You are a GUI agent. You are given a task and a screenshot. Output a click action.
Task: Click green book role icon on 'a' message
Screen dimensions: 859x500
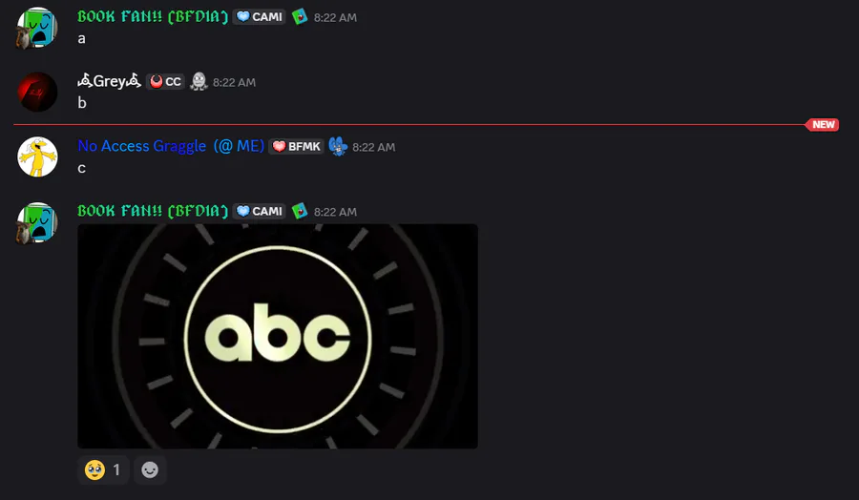[x=300, y=16]
